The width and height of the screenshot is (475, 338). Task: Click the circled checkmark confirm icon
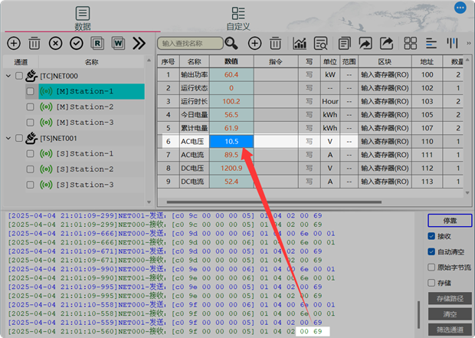(x=77, y=44)
